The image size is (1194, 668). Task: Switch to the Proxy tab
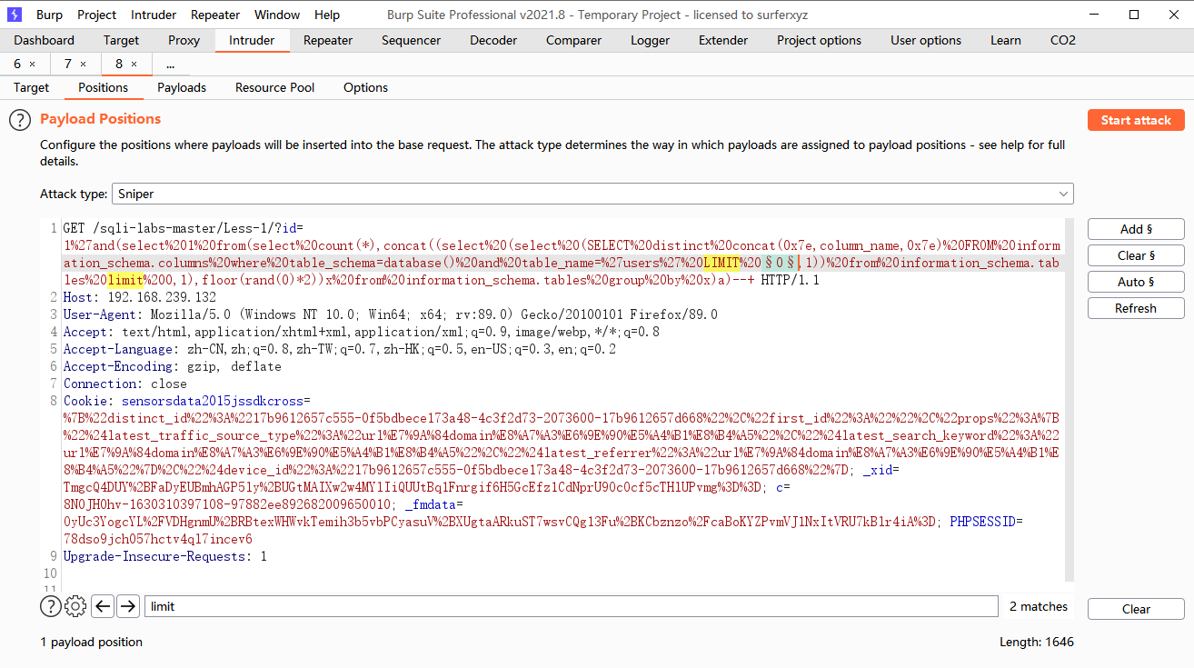tap(184, 40)
